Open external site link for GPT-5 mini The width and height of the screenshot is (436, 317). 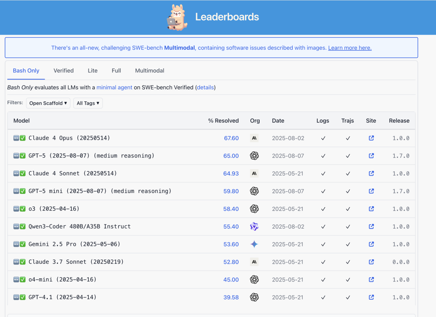[371, 191]
